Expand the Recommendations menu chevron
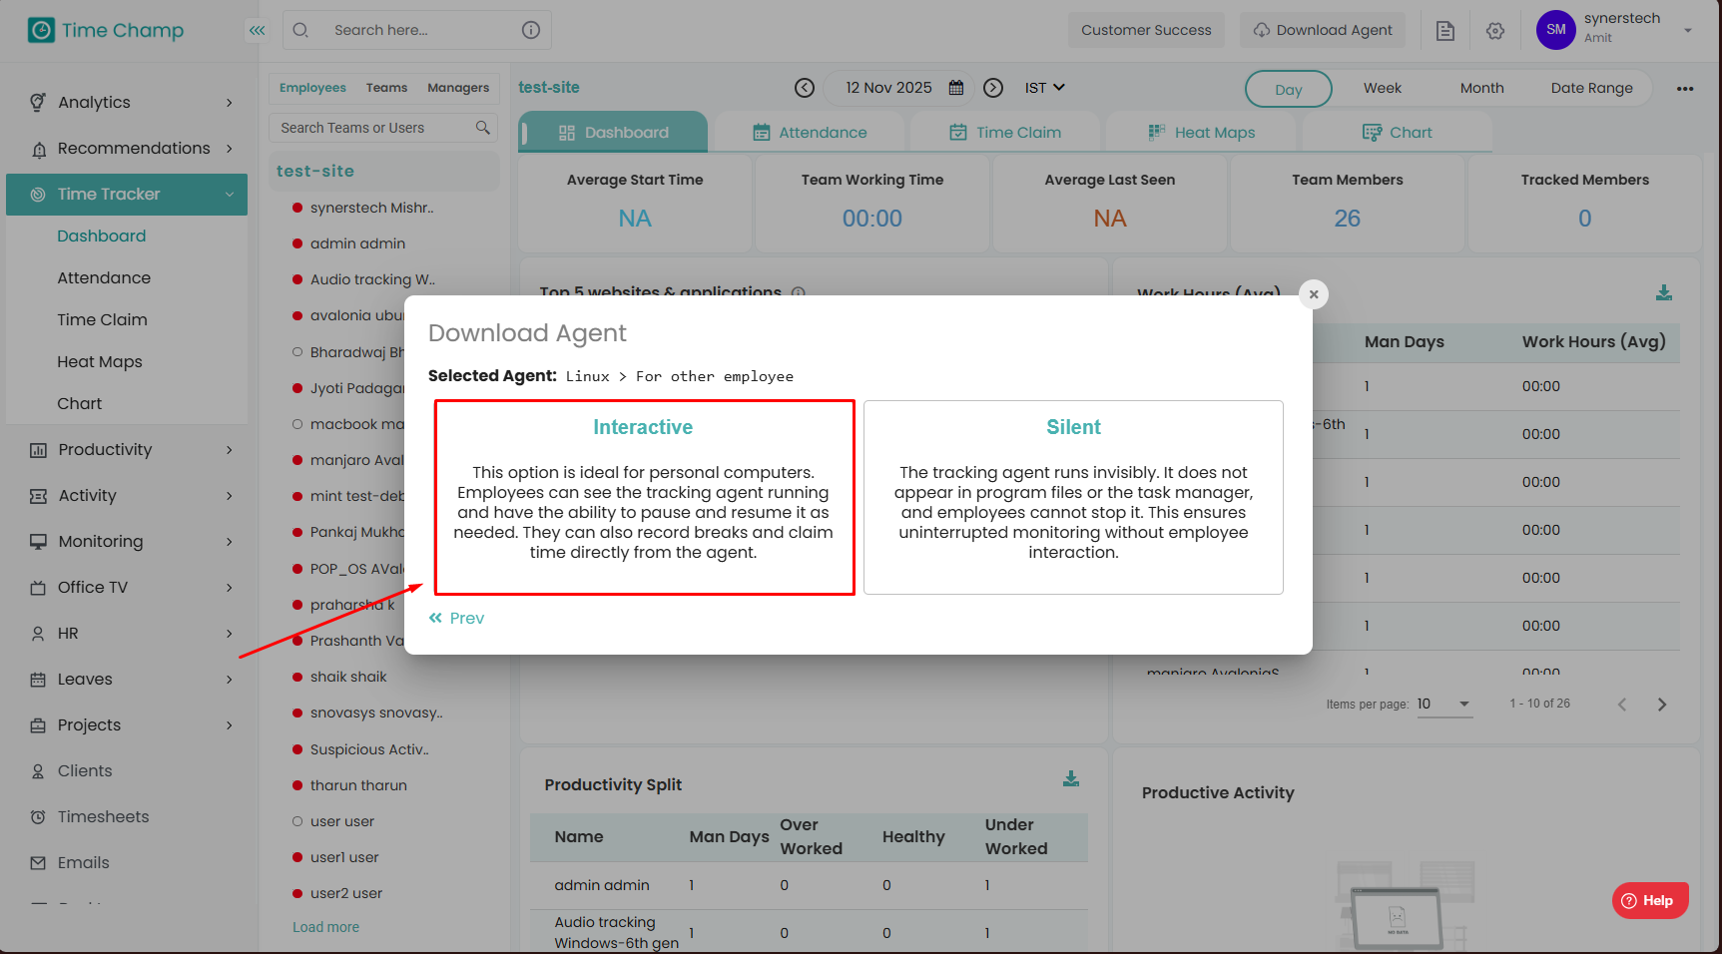The width and height of the screenshot is (1722, 954). tap(230, 149)
